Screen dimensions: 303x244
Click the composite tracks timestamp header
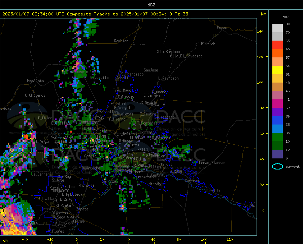point(95,14)
